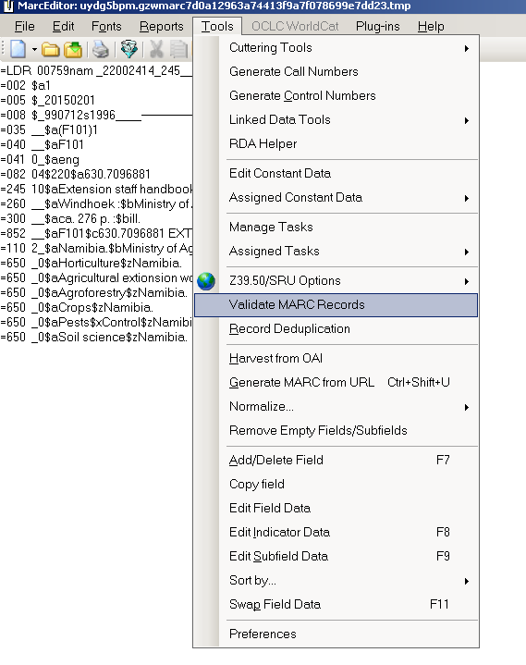Image resolution: width=526 pixels, height=665 pixels.
Task: Click the =650 Agricultural extionsion line
Action: 96,278
